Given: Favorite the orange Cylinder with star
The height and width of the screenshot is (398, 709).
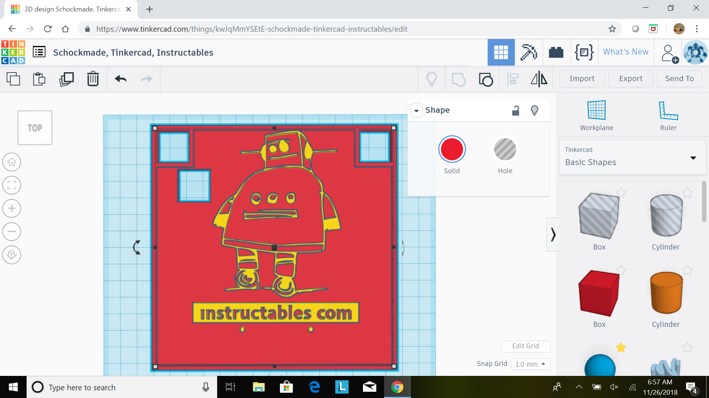Looking at the screenshot, I should tap(687, 270).
